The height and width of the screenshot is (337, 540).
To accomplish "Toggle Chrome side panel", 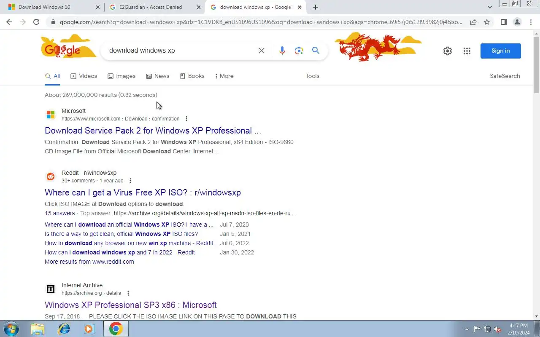I will pos(503,22).
